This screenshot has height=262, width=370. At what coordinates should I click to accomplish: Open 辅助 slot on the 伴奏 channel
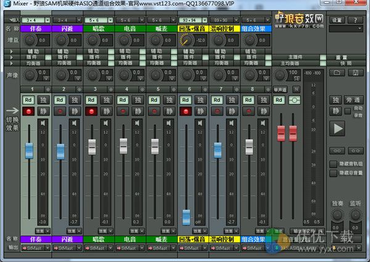33,51
